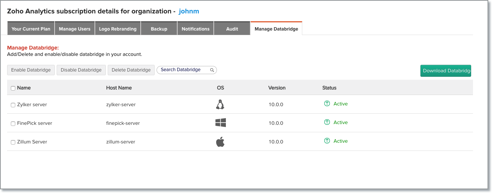Mark the Zillum Server checkbox

pos(13,142)
